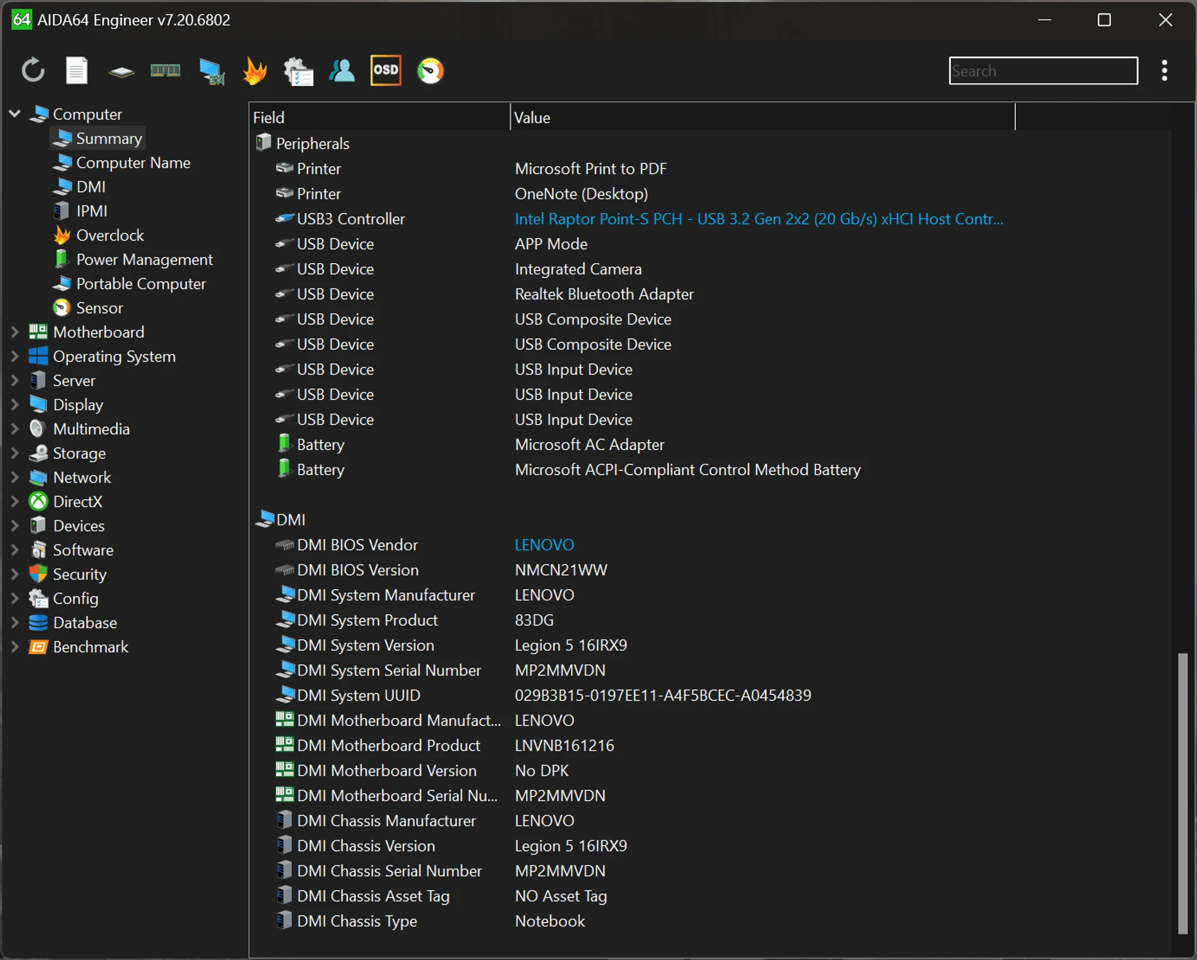Screen dimensions: 1197x960
Task: Collapse the Computer tree node
Action: click(x=15, y=113)
